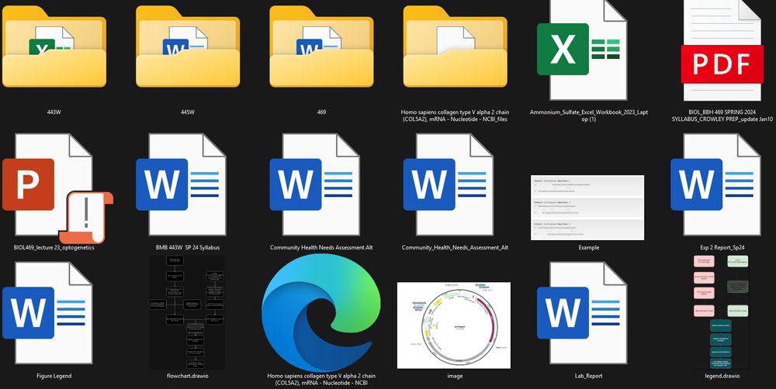Open the 443W folder icon
This screenshot has height=389, width=776.
[54, 46]
